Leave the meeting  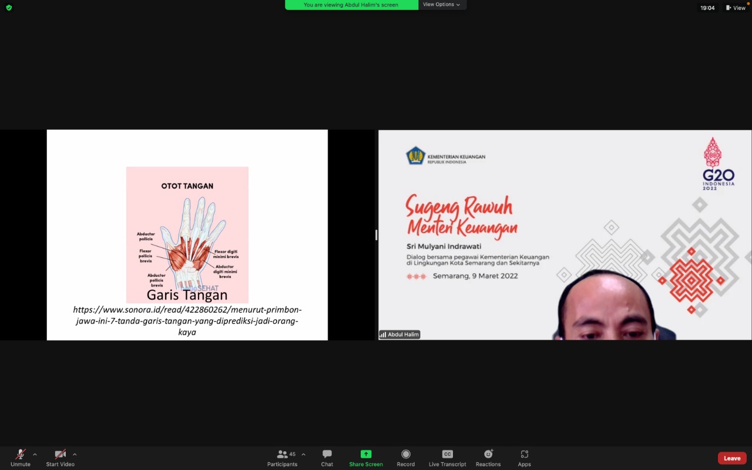[731, 458]
